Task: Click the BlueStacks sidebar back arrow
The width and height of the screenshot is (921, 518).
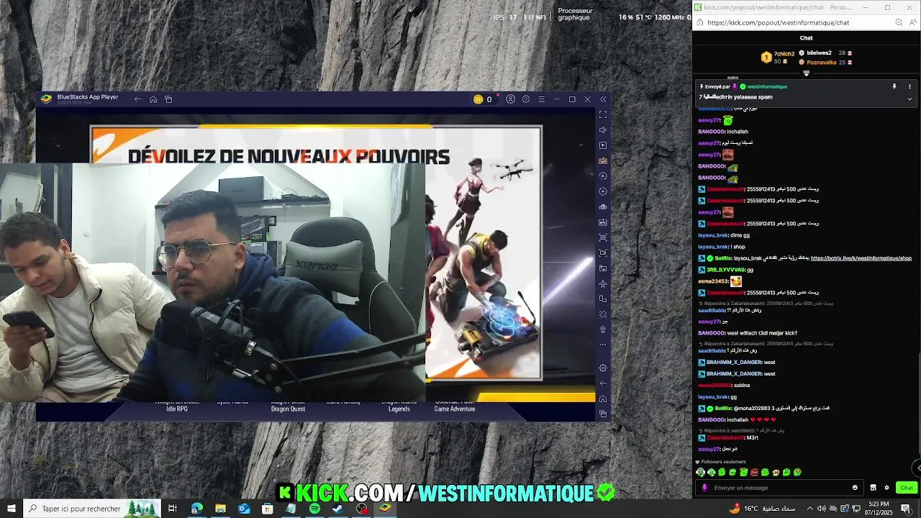Action: tap(603, 383)
